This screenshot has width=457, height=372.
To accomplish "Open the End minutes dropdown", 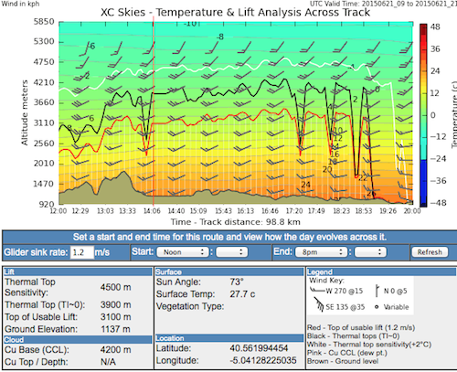I will [x=370, y=252].
